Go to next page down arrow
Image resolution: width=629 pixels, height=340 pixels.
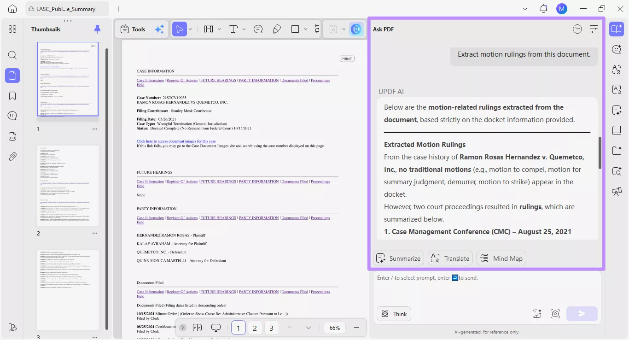[309, 328]
